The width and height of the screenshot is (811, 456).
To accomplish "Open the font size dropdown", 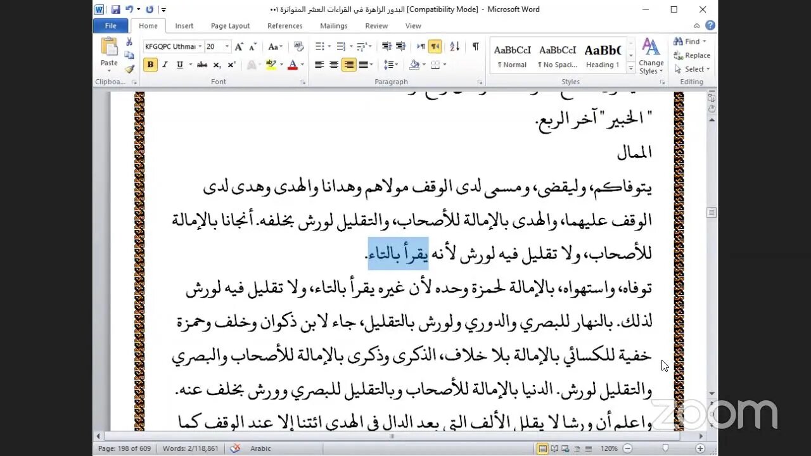I will [x=227, y=46].
